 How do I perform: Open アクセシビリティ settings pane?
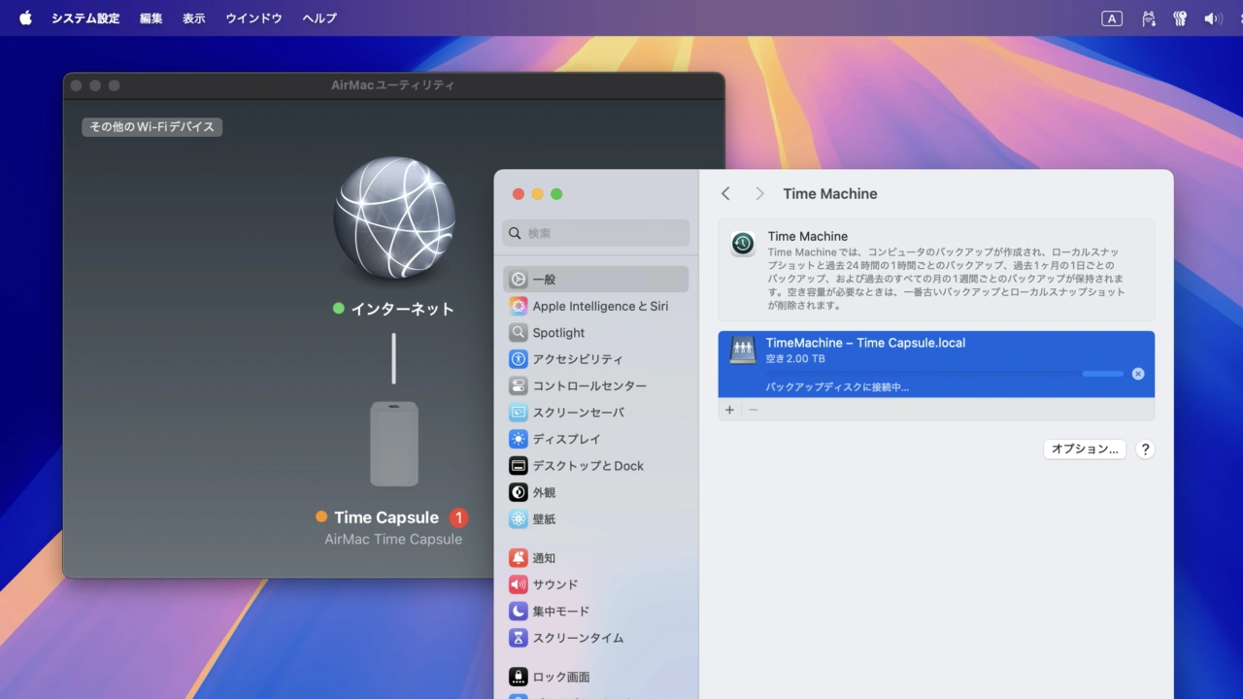pyautogui.click(x=577, y=359)
